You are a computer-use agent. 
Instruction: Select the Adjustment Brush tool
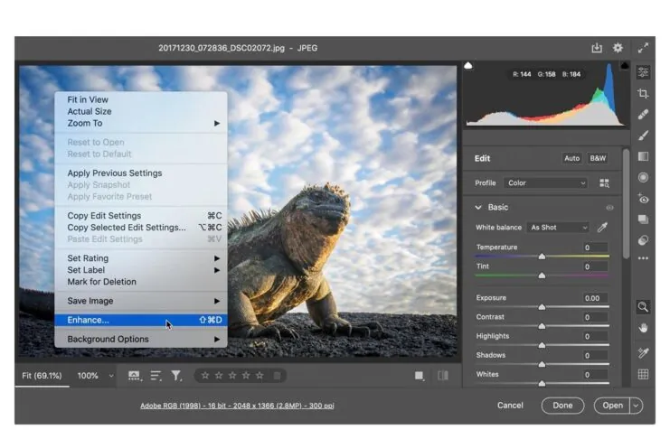[643, 135]
